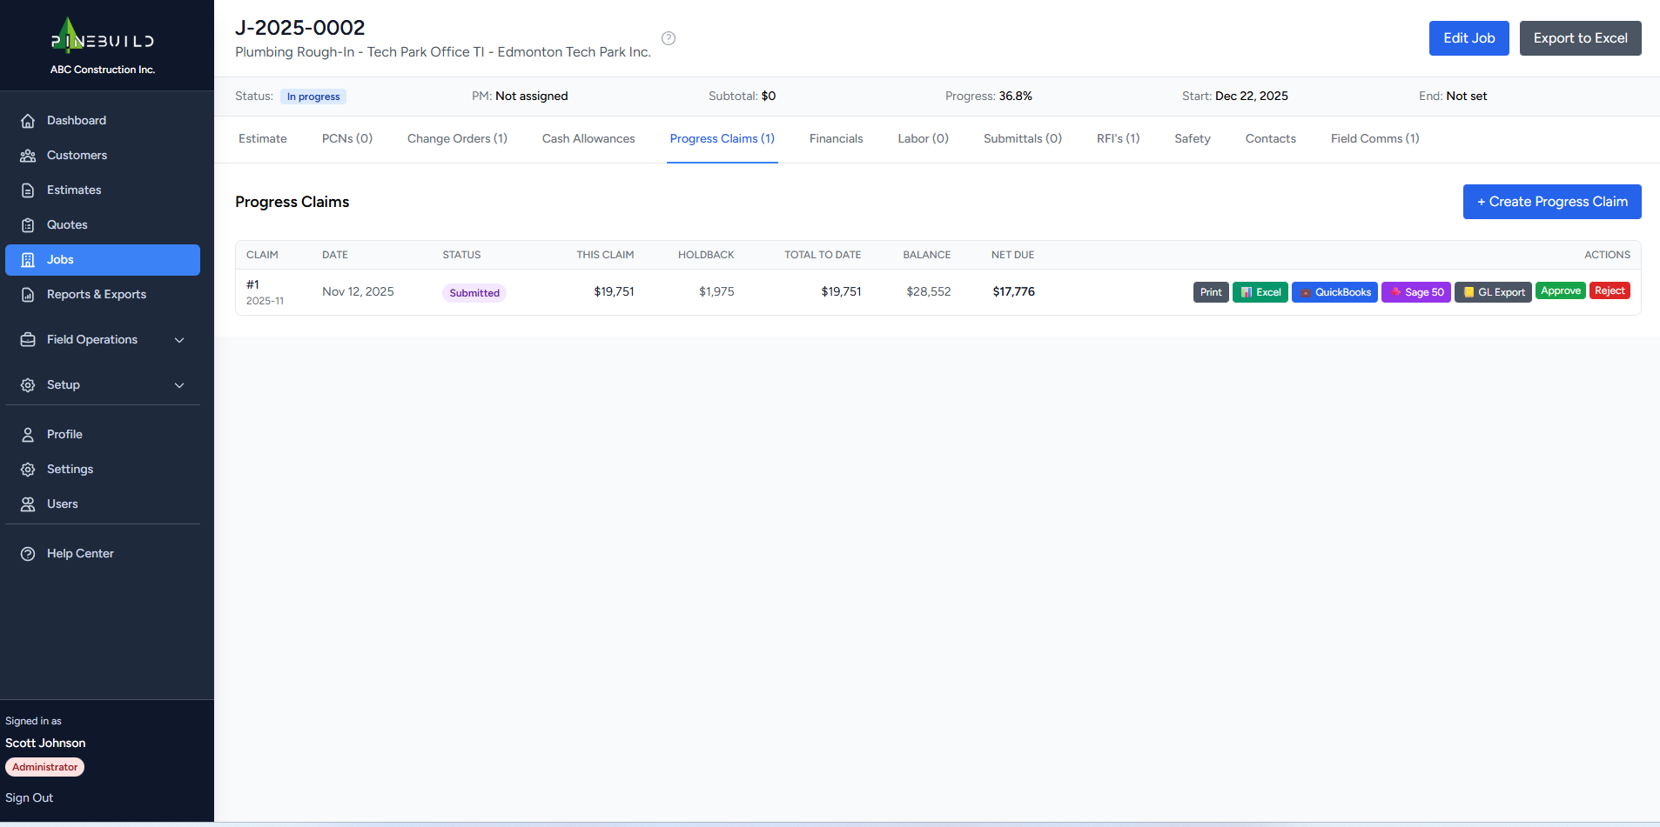Open the Estimates sidebar item
The height and width of the screenshot is (827, 1660).
tap(74, 190)
